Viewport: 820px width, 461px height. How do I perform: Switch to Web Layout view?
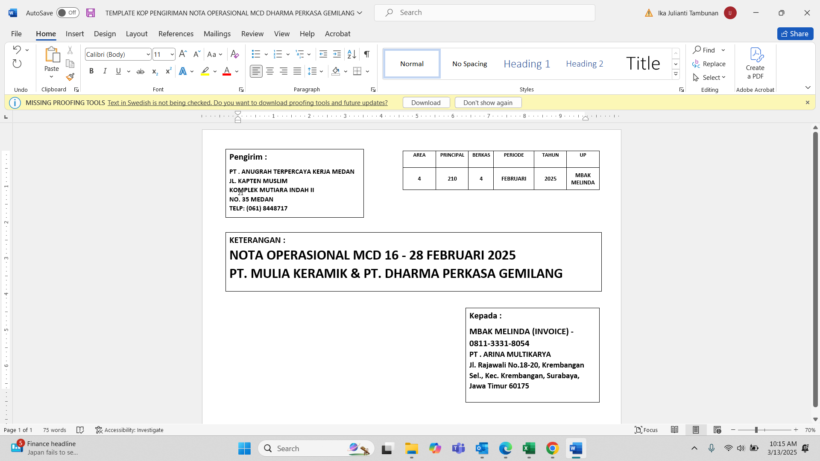coord(717,430)
